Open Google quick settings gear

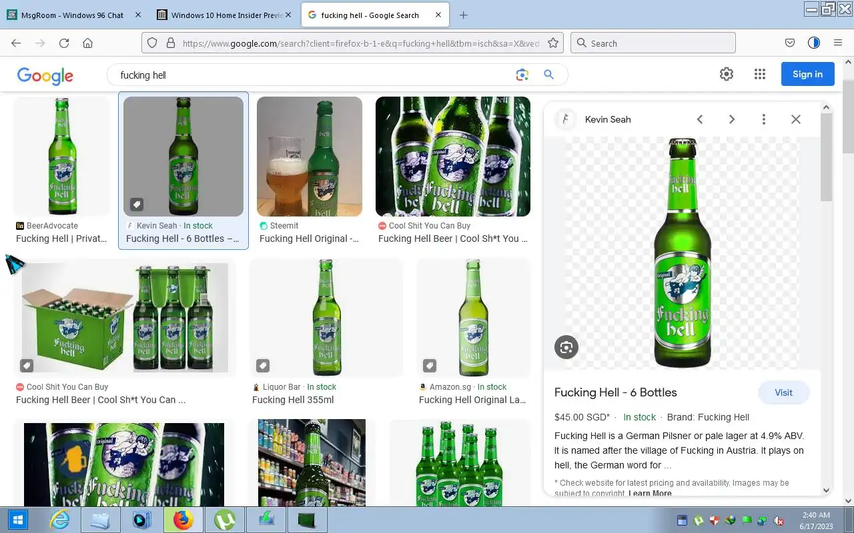tap(727, 75)
